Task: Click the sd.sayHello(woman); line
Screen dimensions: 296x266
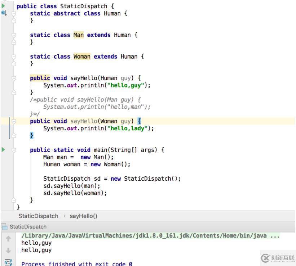Action: point(75,193)
